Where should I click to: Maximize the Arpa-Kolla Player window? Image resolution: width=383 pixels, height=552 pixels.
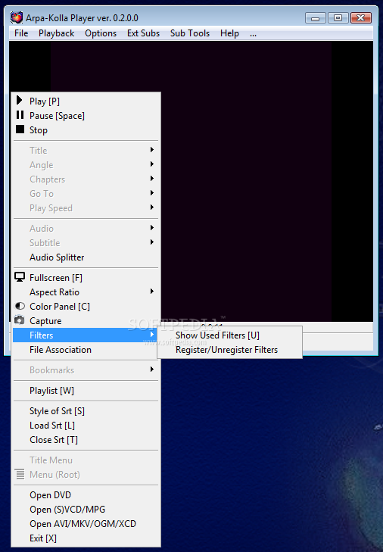click(338, 17)
